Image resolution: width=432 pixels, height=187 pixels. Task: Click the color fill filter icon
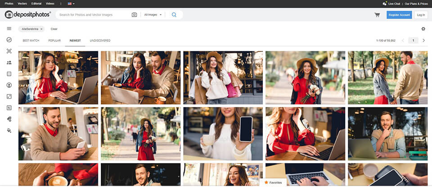pos(9,130)
